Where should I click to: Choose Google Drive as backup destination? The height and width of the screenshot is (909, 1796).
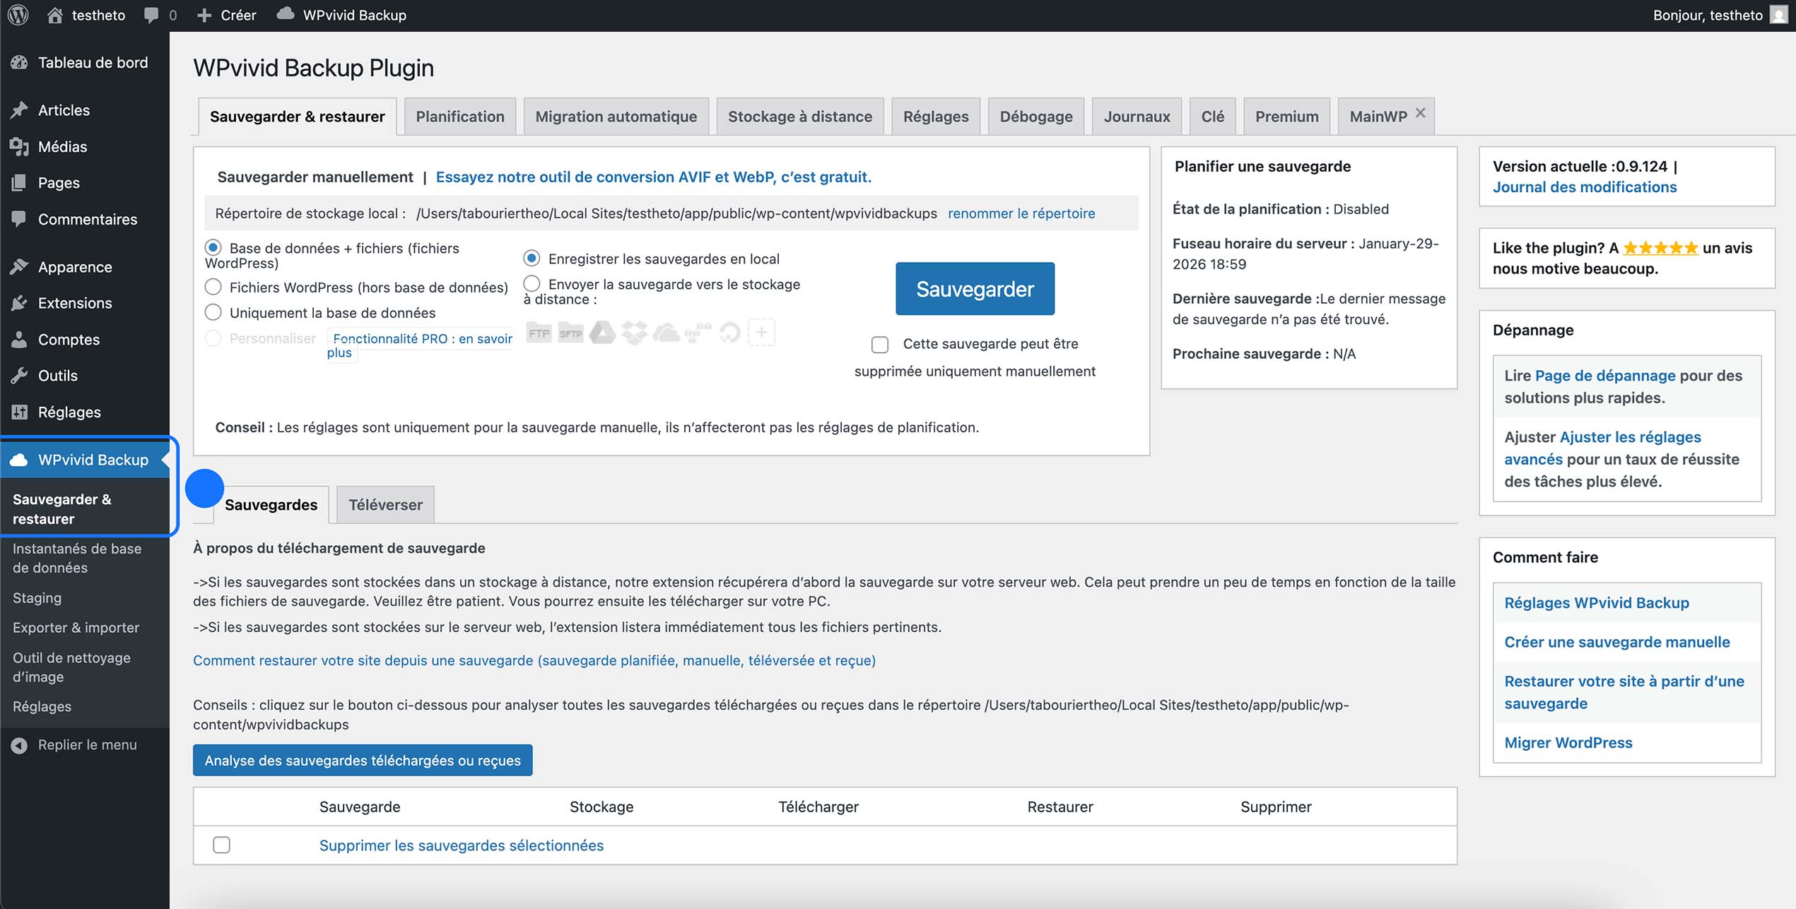pyautogui.click(x=603, y=332)
